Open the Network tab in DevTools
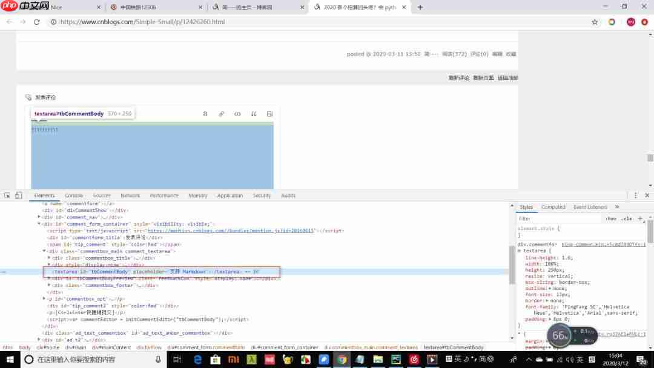Viewport: 654px width, 368px height. [x=130, y=195]
